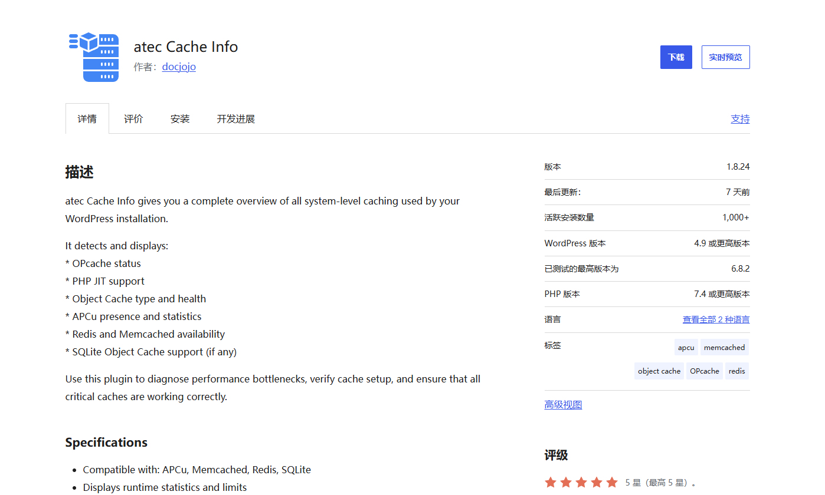Select the apcu tag

pyautogui.click(x=686, y=347)
